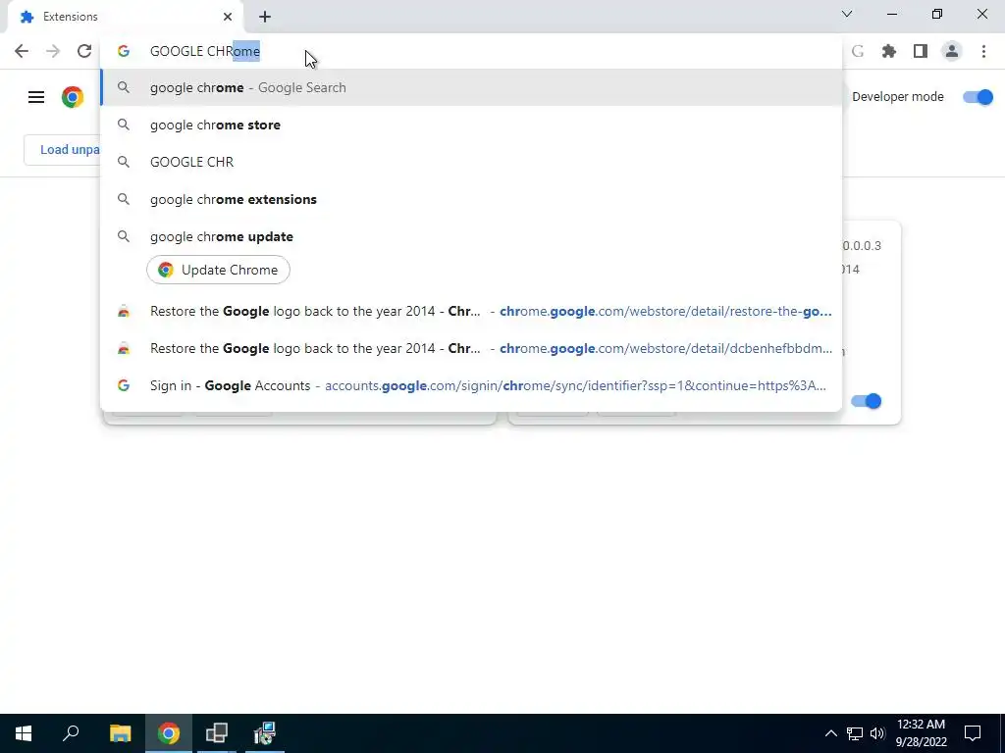The image size is (1005, 753).
Task: Open Chrome's three-dot menu
Action: point(983,51)
